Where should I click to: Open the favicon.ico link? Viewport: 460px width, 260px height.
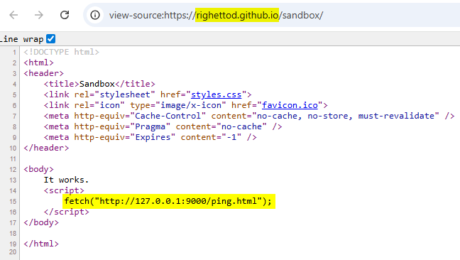pyautogui.click(x=290, y=105)
